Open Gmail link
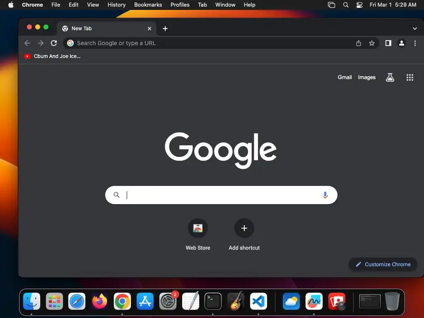424x318 pixels. point(344,77)
